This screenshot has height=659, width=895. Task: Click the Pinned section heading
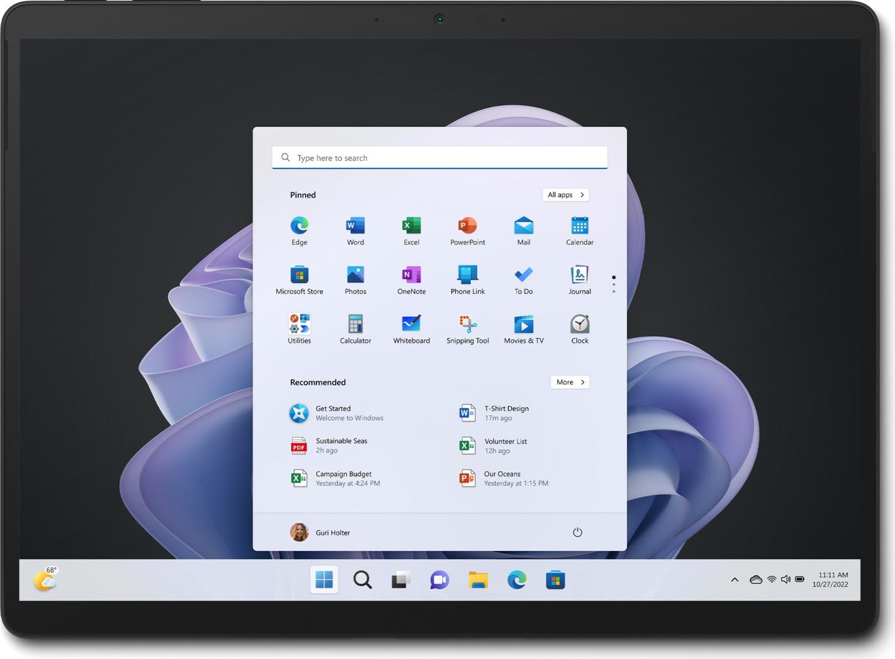[x=303, y=195]
